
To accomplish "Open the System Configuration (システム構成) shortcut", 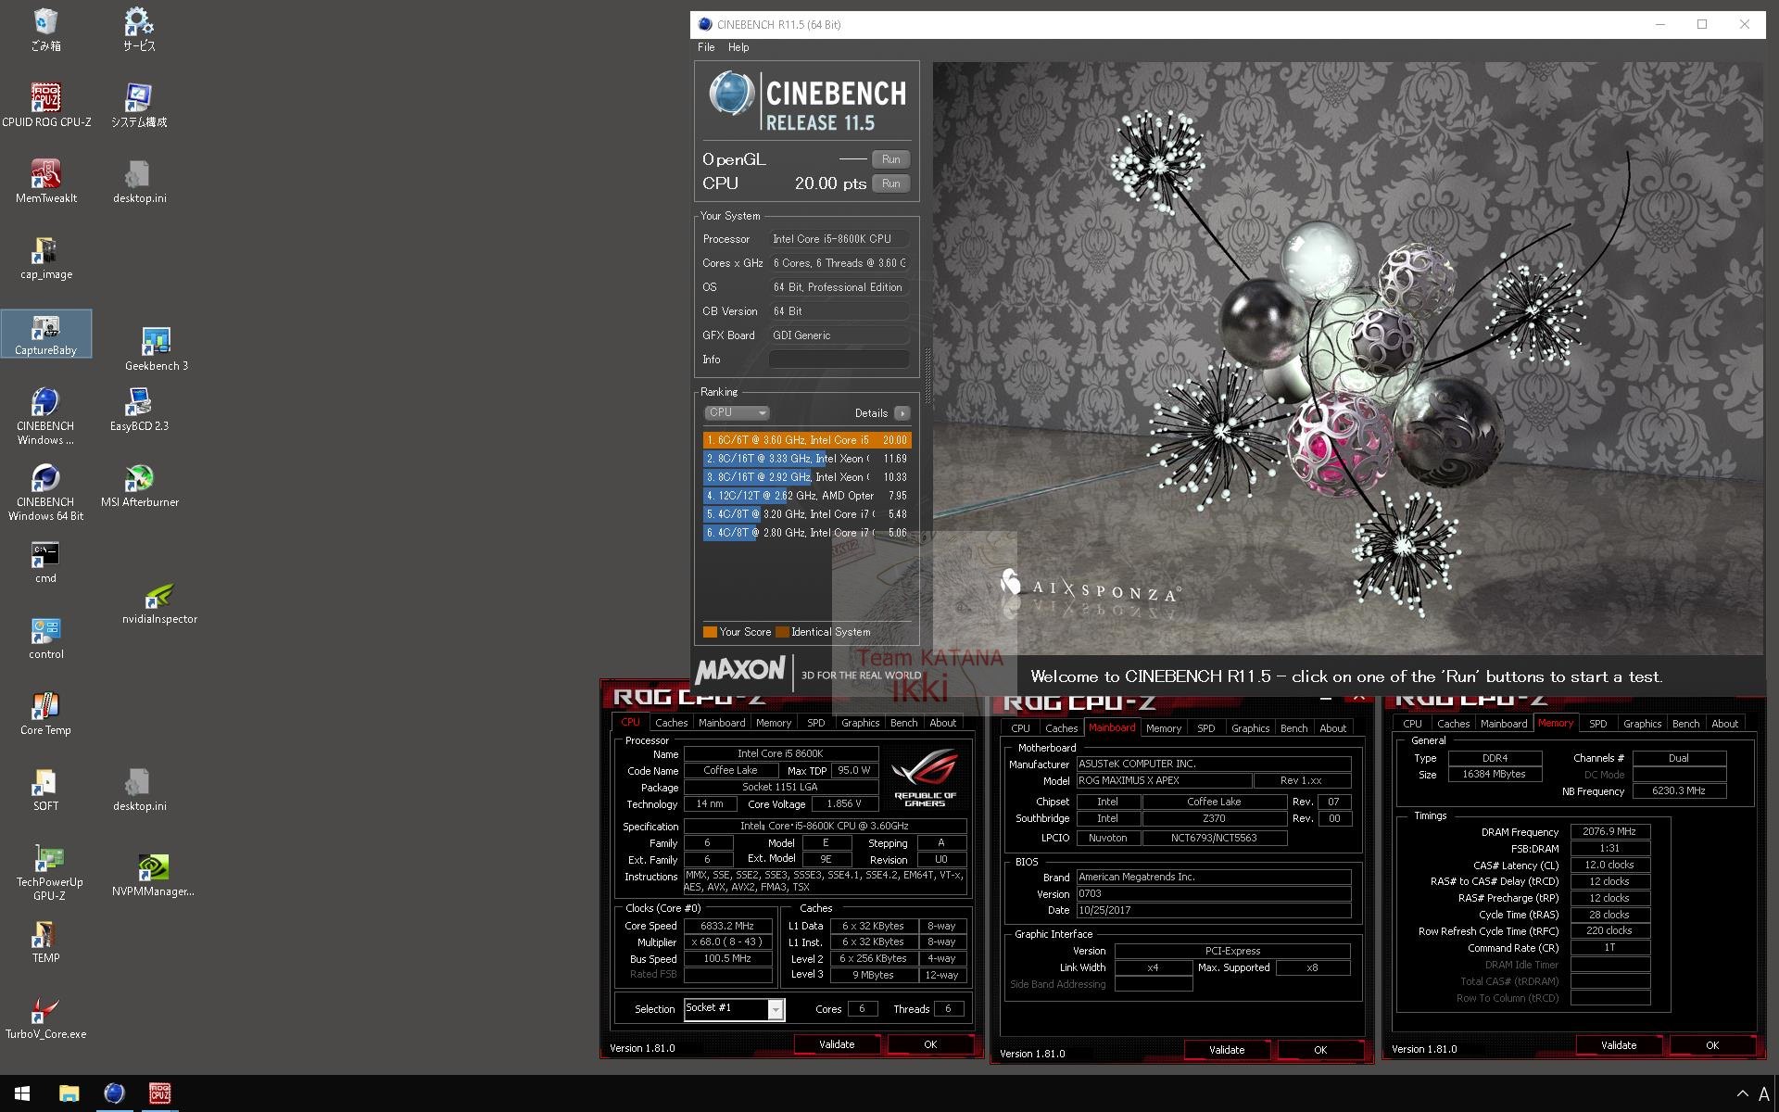I will pos(139,105).
